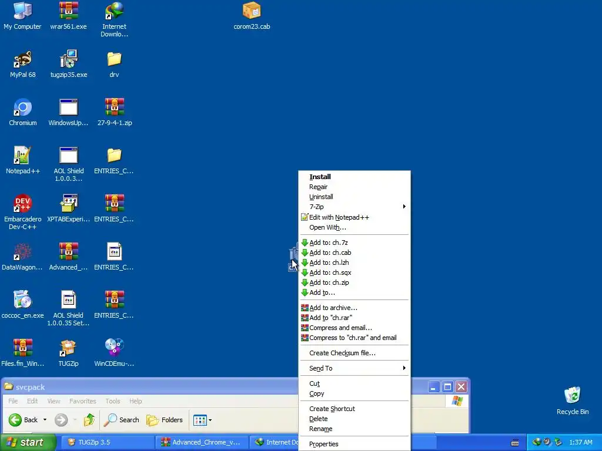The image size is (602, 451).
Task: Select Add to: ch.lzh
Action: 354,262
